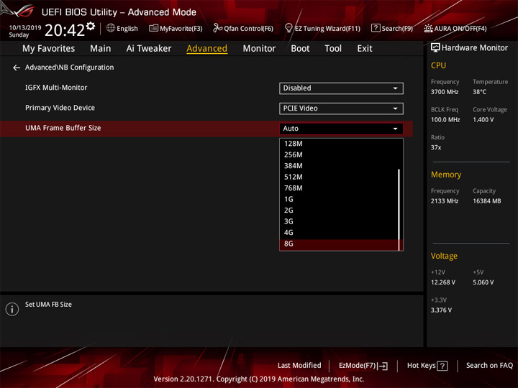Viewport: 518px width, 388px height.
Task: Click the Set UMA FB Size help text
Action: click(48, 305)
